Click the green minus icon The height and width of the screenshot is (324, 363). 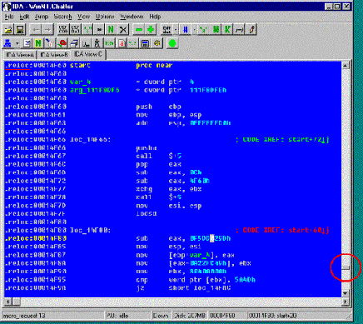[x=138, y=29]
